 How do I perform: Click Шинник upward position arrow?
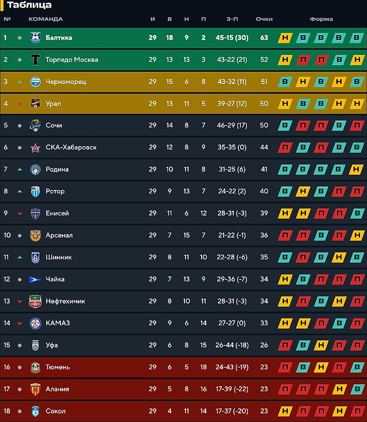(20, 257)
